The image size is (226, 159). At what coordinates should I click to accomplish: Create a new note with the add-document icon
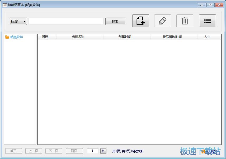[x=141, y=21]
